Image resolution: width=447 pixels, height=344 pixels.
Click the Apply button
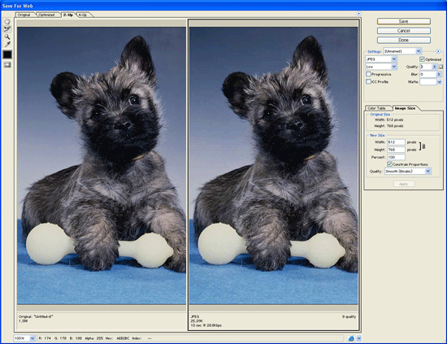pyautogui.click(x=403, y=184)
